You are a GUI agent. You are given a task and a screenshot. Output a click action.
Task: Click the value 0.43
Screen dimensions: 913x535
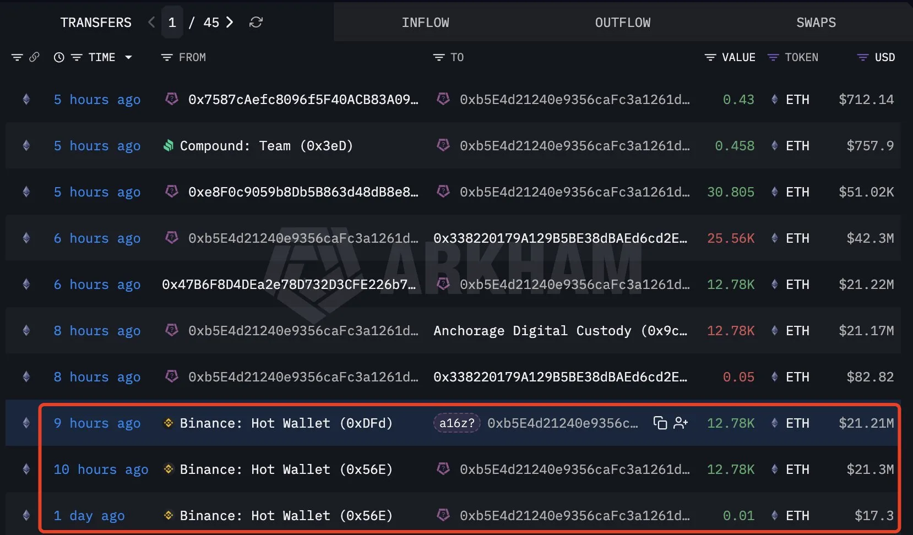click(738, 100)
